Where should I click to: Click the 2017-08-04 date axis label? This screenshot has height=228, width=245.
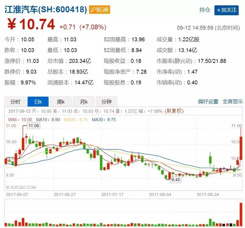(160, 194)
